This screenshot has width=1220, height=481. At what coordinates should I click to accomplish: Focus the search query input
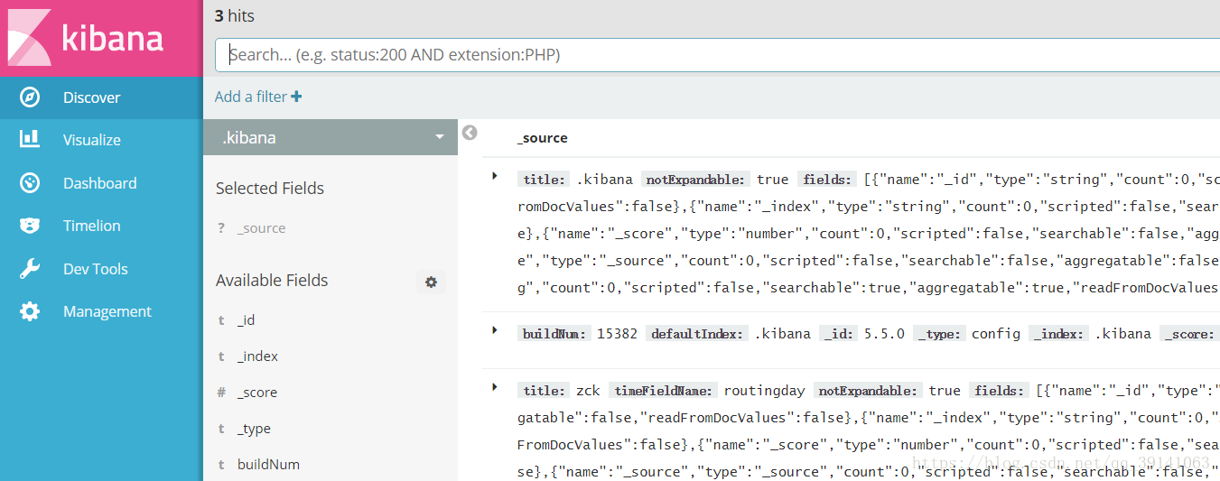click(717, 55)
